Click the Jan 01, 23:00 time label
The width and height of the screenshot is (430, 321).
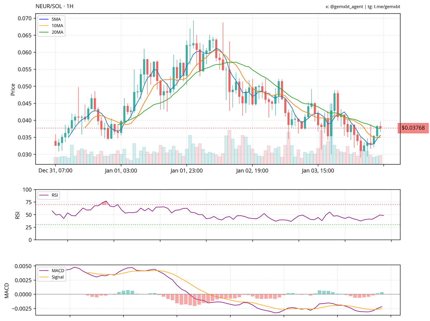(187, 171)
